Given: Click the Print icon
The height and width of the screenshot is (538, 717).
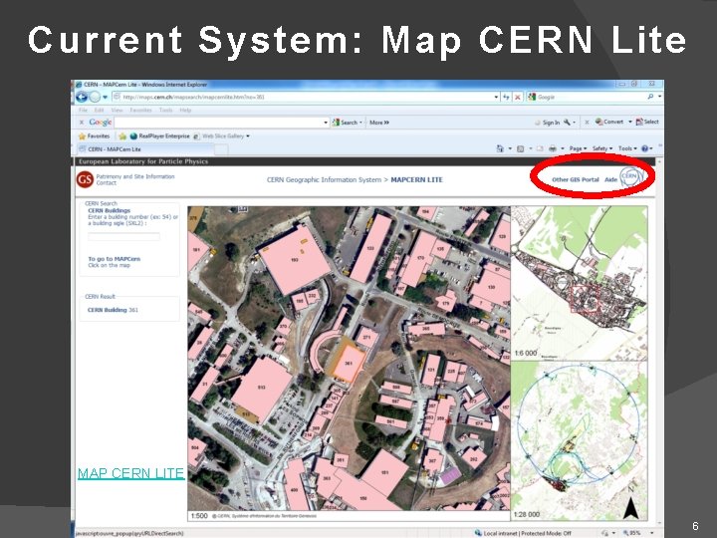Looking at the screenshot, I should 553,148.
